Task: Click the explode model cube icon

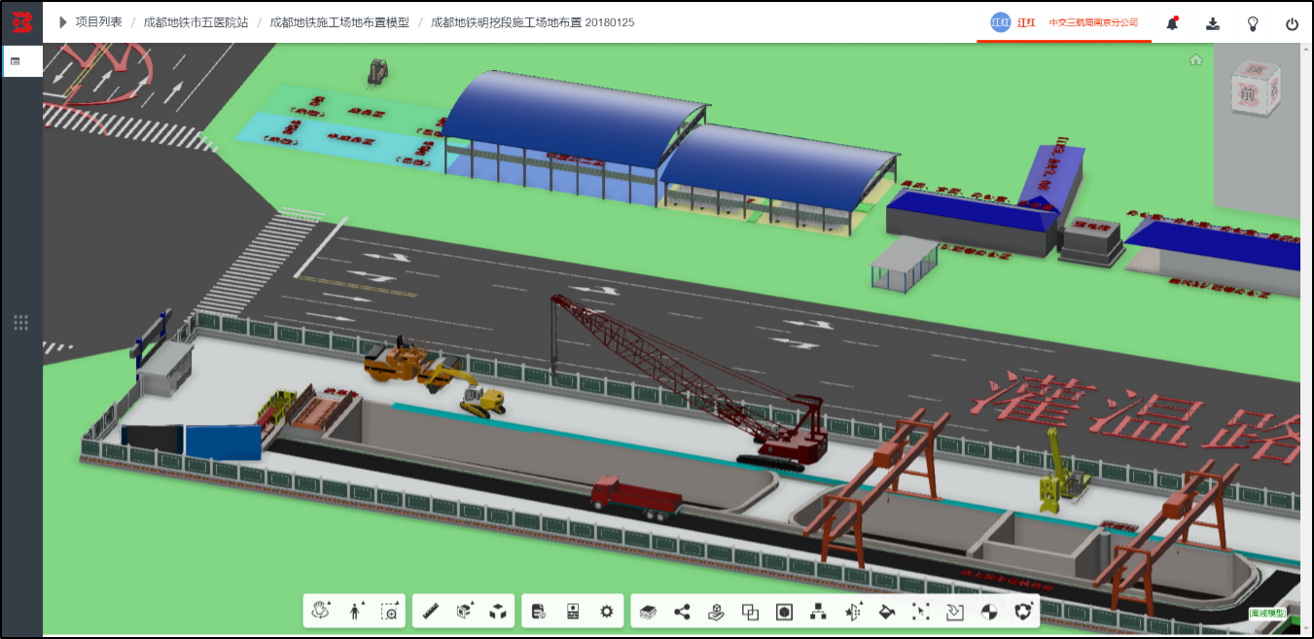Action: 498,611
